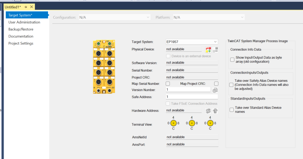Click the Terminal View label

pyautogui.click(x=142, y=124)
